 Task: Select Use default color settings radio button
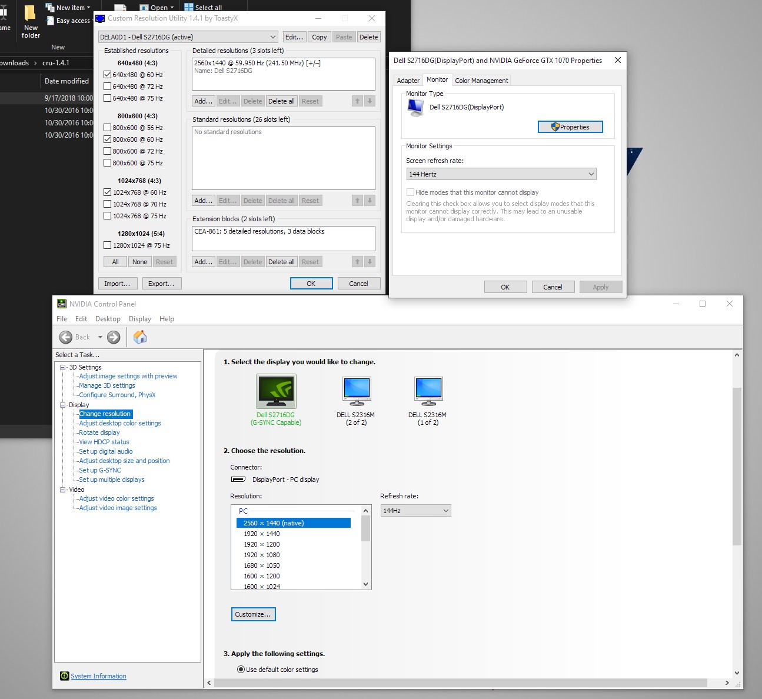241,670
